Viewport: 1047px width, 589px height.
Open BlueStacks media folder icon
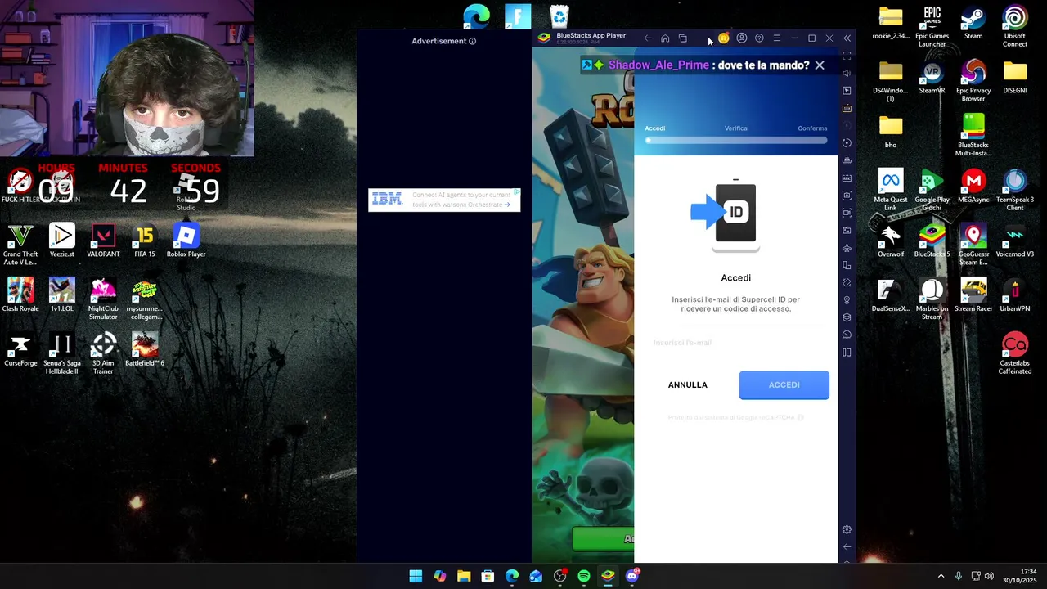click(x=847, y=231)
